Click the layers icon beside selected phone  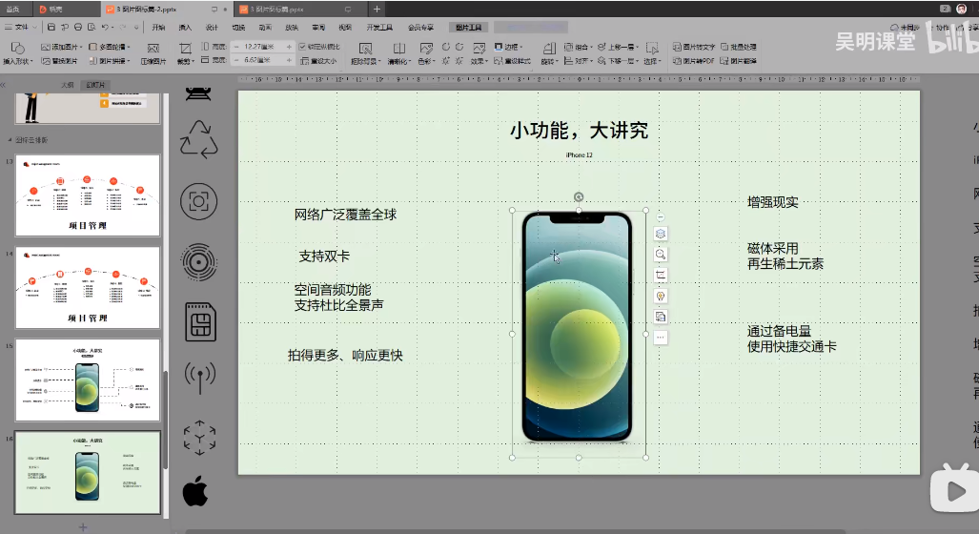click(660, 234)
